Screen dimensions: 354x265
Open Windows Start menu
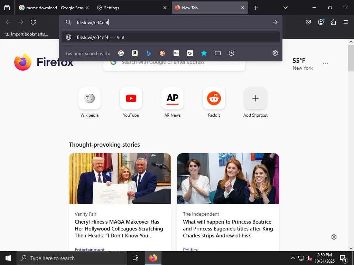pos(8,258)
